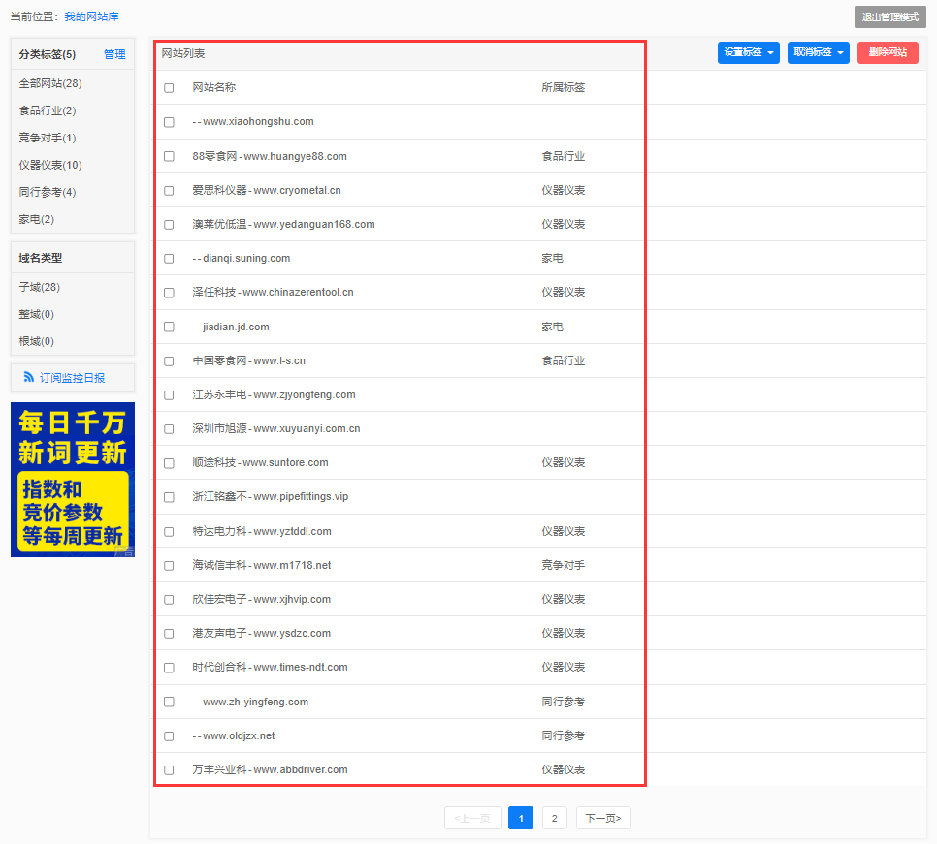The width and height of the screenshot is (937, 844).
Task: Show 全部网站(28) list
Action: (x=50, y=83)
